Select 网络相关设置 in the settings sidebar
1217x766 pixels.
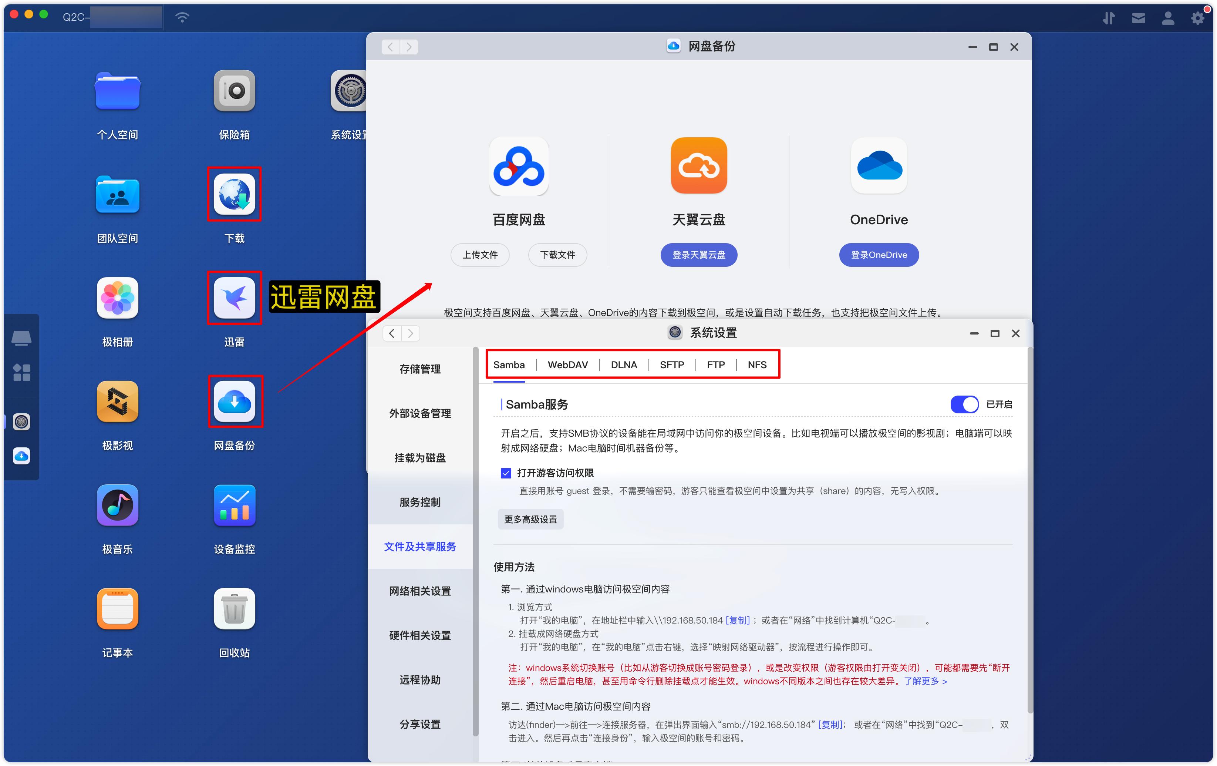(x=420, y=591)
